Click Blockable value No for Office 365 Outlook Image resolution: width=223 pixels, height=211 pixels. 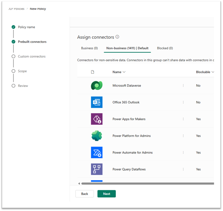coord(198,102)
